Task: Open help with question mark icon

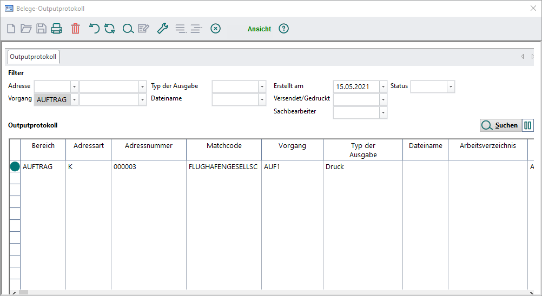Action: pyautogui.click(x=284, y=29)
